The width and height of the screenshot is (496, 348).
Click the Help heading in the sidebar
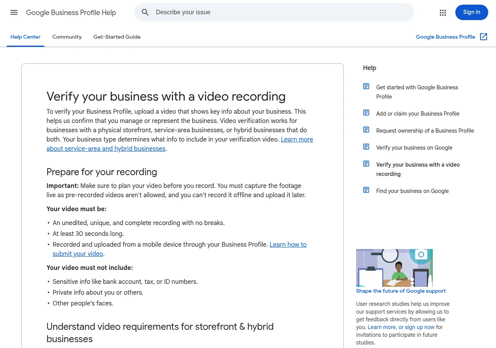(x=370, y=68)
